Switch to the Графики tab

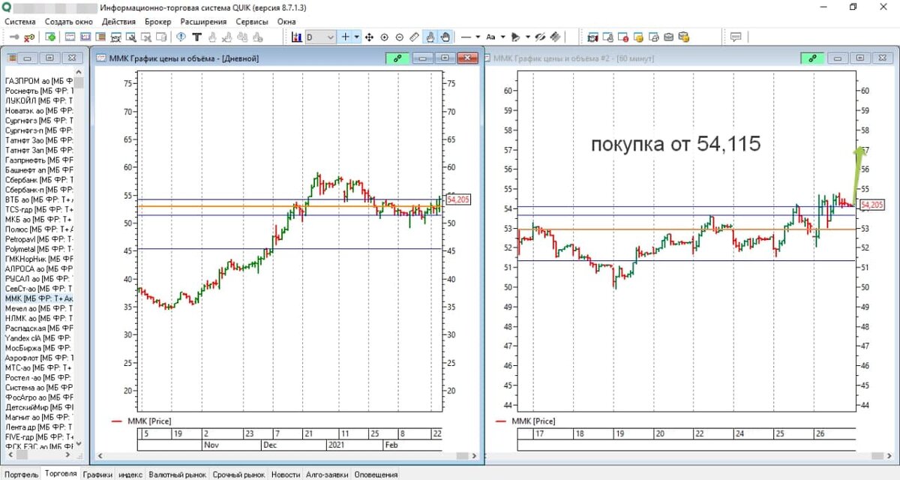tap(98, 474)
